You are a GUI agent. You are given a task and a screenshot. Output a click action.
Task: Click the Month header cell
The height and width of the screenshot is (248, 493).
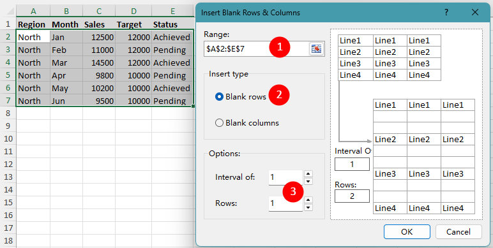66,24
